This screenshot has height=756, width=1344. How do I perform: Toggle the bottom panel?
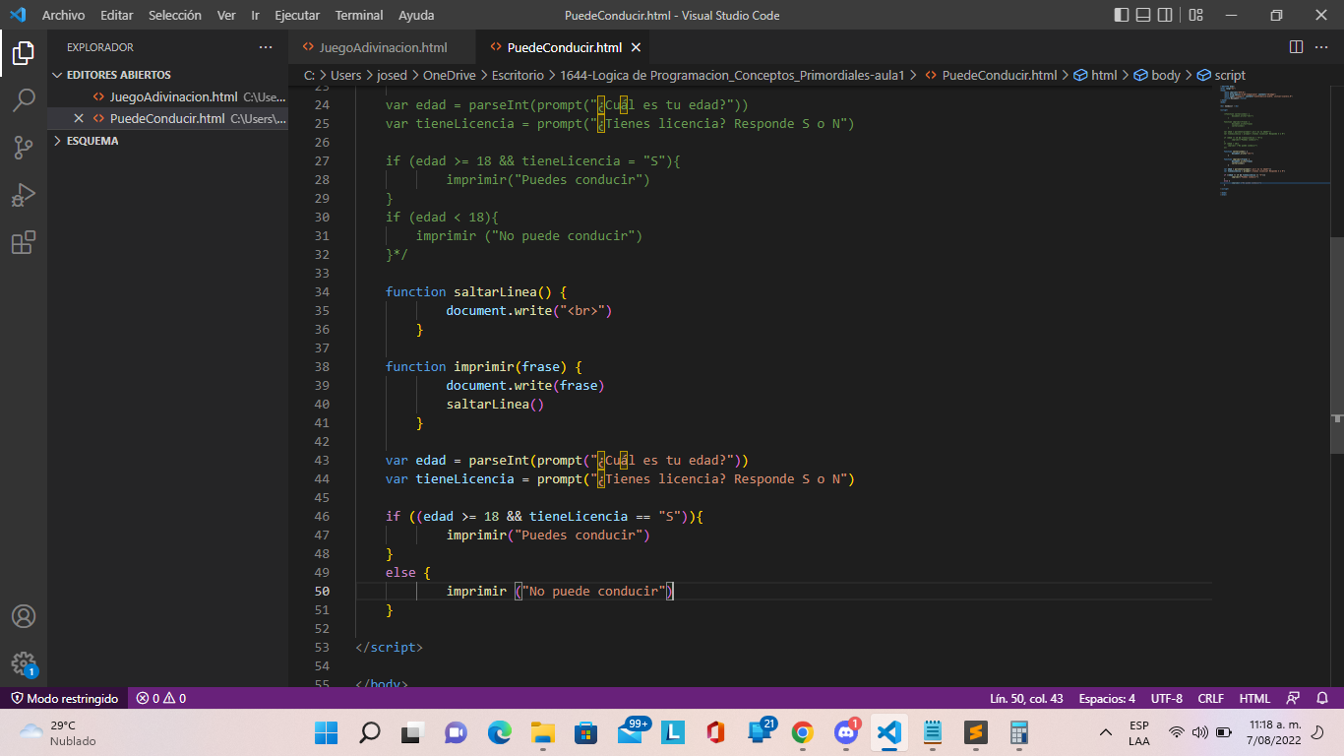tap(1143, 15)
